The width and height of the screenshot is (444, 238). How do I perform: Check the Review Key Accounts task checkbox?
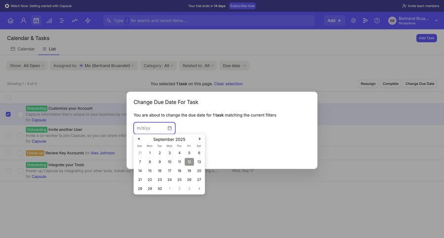coord(8,153)
